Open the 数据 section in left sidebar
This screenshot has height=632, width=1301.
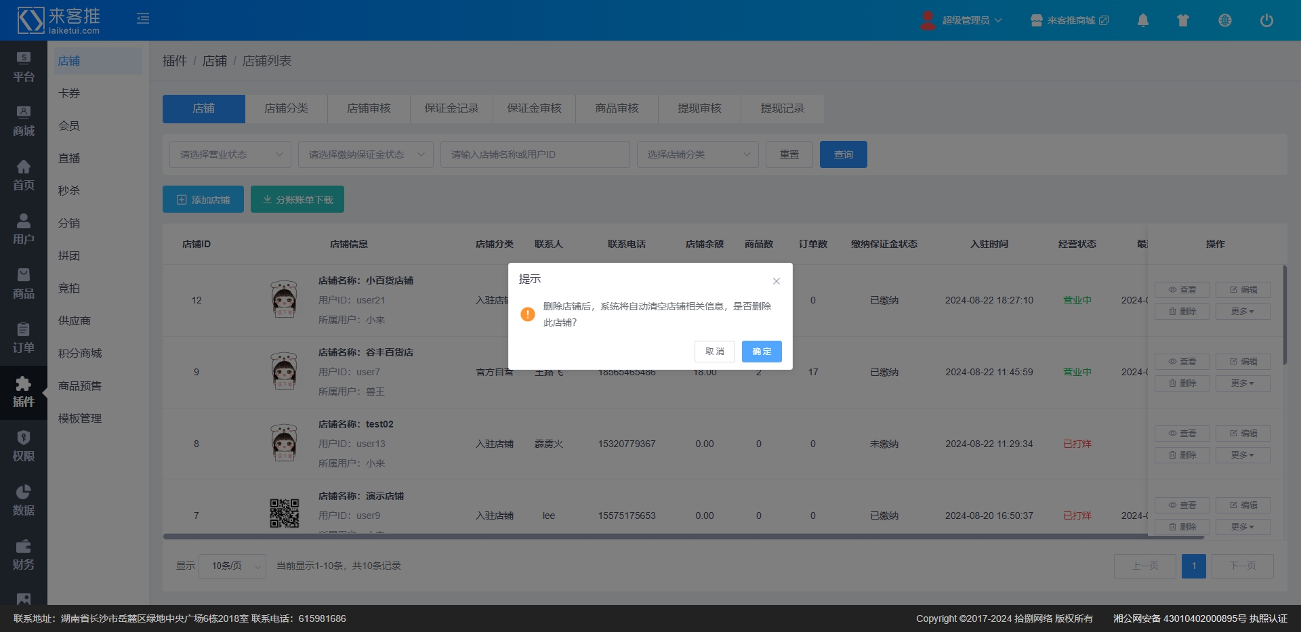pos(24,501)
